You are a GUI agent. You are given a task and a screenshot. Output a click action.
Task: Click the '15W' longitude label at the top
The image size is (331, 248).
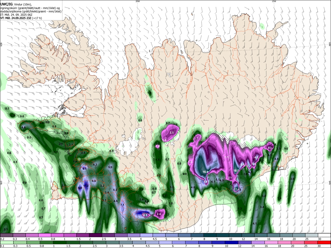point(274,1)
